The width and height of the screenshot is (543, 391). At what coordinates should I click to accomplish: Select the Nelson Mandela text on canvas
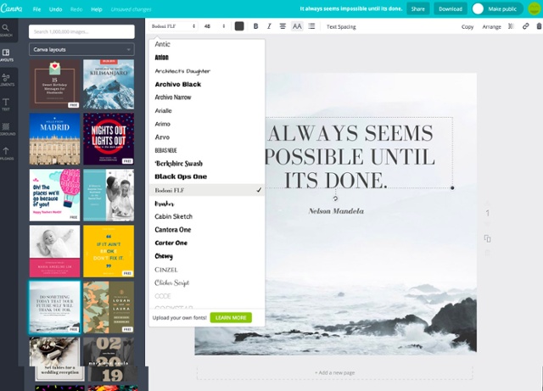[336, 211]
